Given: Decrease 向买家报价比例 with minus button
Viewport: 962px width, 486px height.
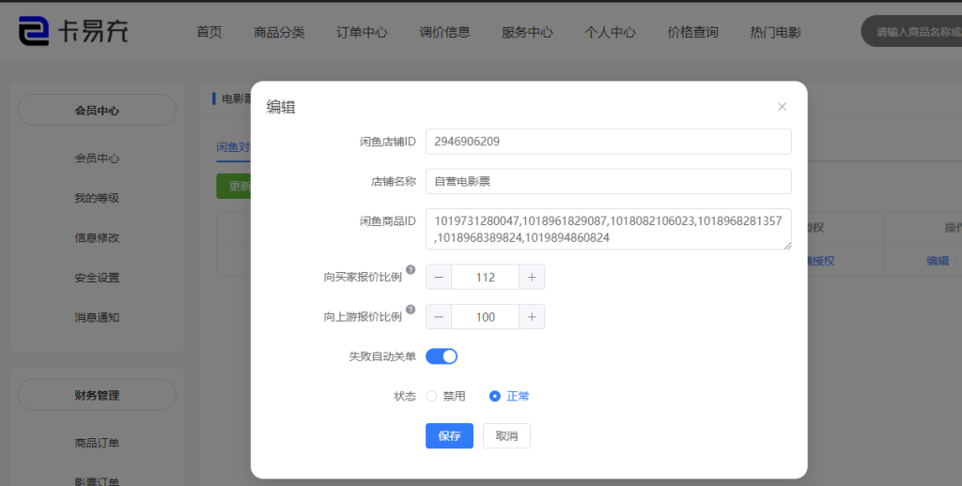Looking at the screenshot, I should (x=439, y=277).
